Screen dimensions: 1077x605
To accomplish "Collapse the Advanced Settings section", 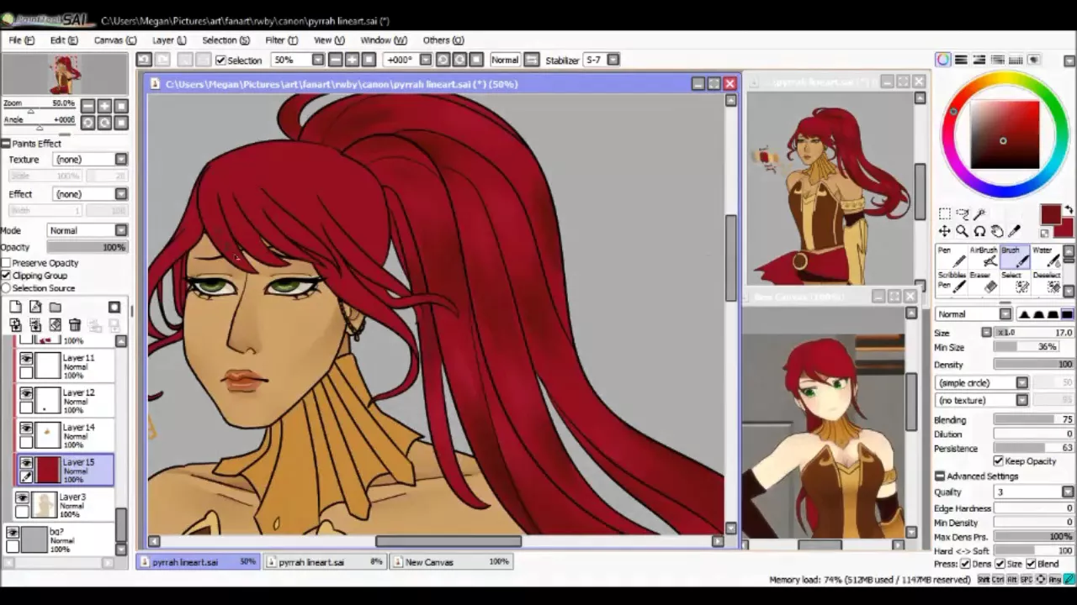I will [940, 476].
